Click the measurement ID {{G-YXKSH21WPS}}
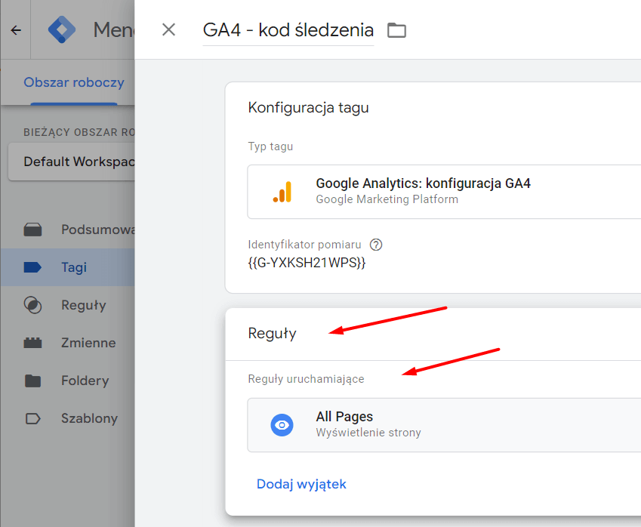 pos(307,263)
